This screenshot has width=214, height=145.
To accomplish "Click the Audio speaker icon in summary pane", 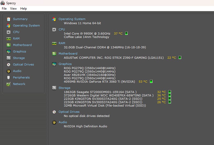I will 54,122.
